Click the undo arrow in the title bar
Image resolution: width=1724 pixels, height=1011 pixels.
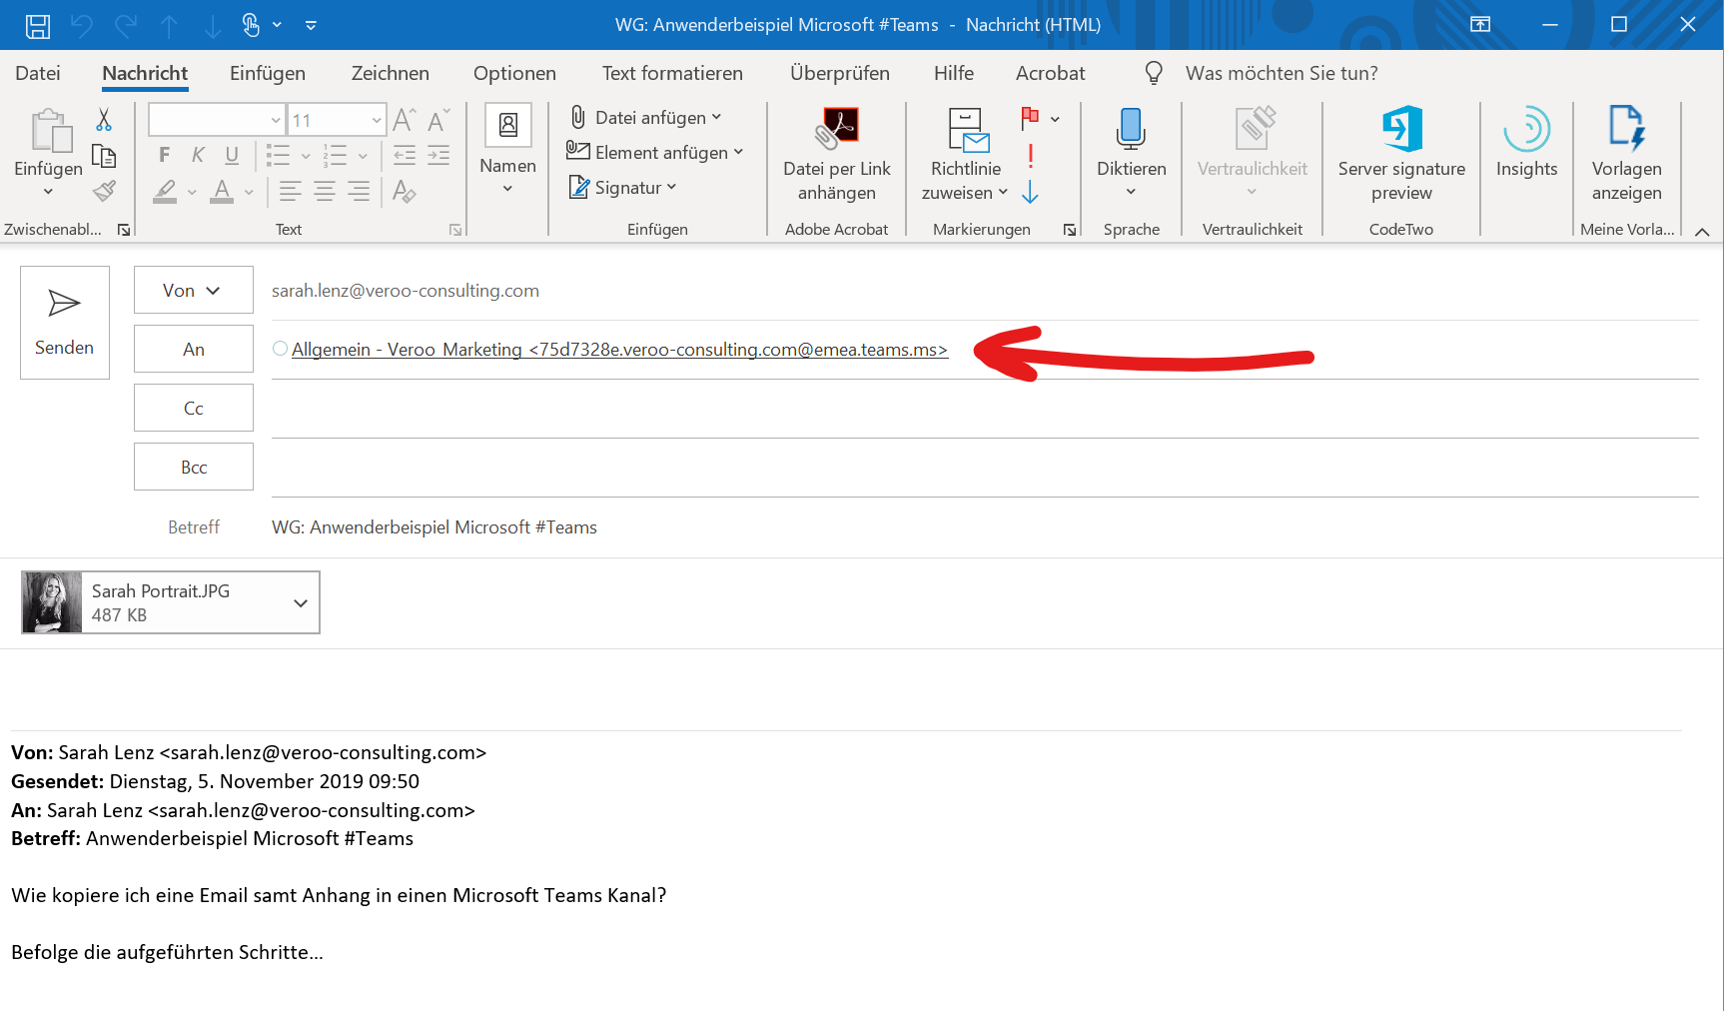pyautogui.click(x=82, y=26)
